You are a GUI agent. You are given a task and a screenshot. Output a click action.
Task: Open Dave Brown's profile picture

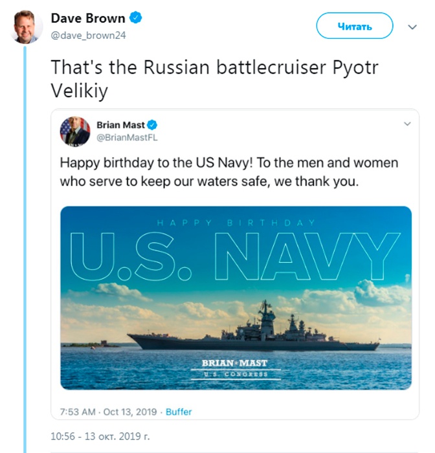pos(27,27)
